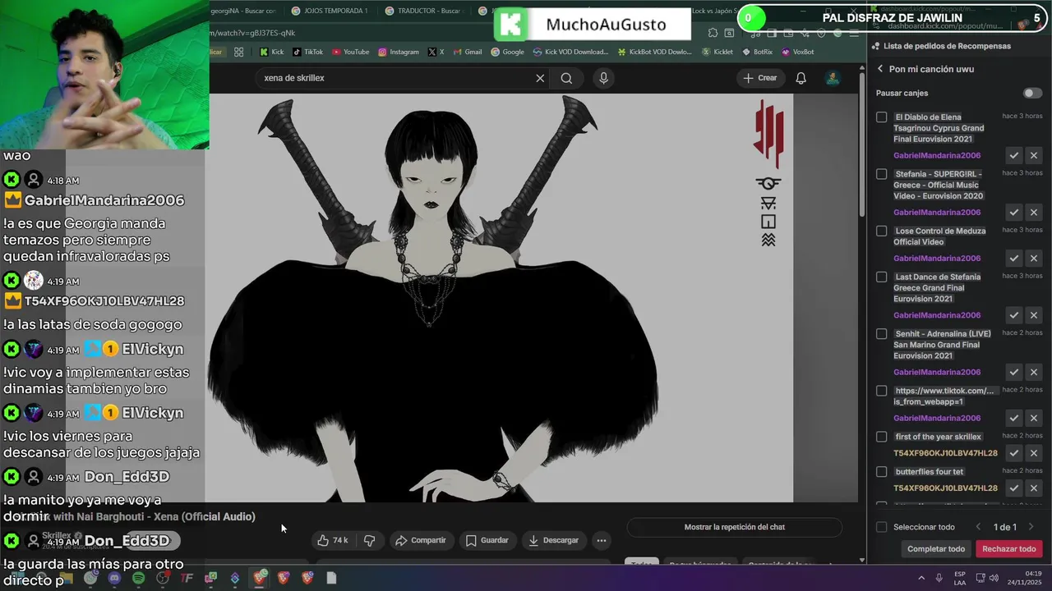Approve Lose Control de Meduza request

tap(1014, 259)
